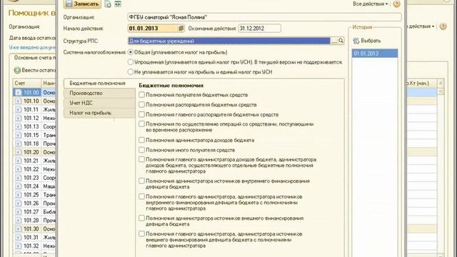Click the row icon beside account 101.22

(18, 169)
